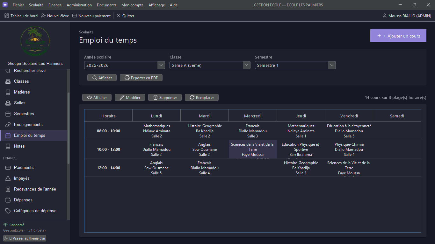Click the Ajouter un cours button
The image size is (435, 244).
[x=398, y=36]
